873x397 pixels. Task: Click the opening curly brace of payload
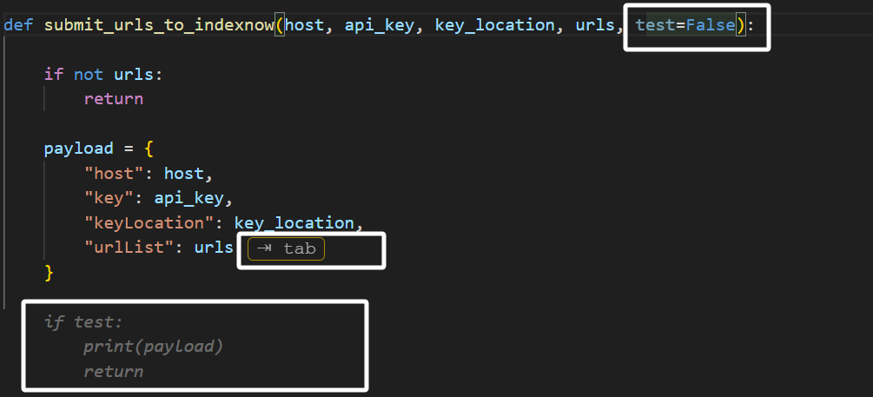pyautogui.click(x=149, y=149)
